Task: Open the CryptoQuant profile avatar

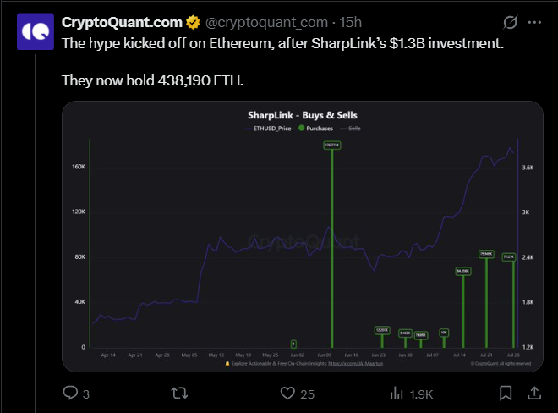Action: (36, 31)
